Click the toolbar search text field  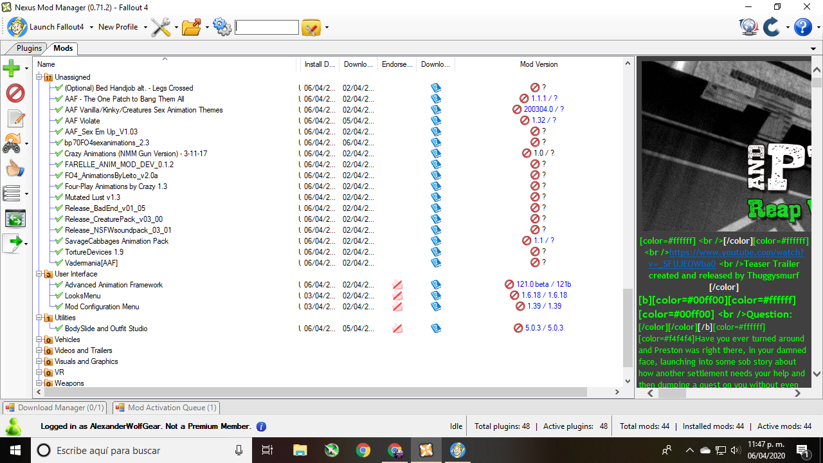267,27
